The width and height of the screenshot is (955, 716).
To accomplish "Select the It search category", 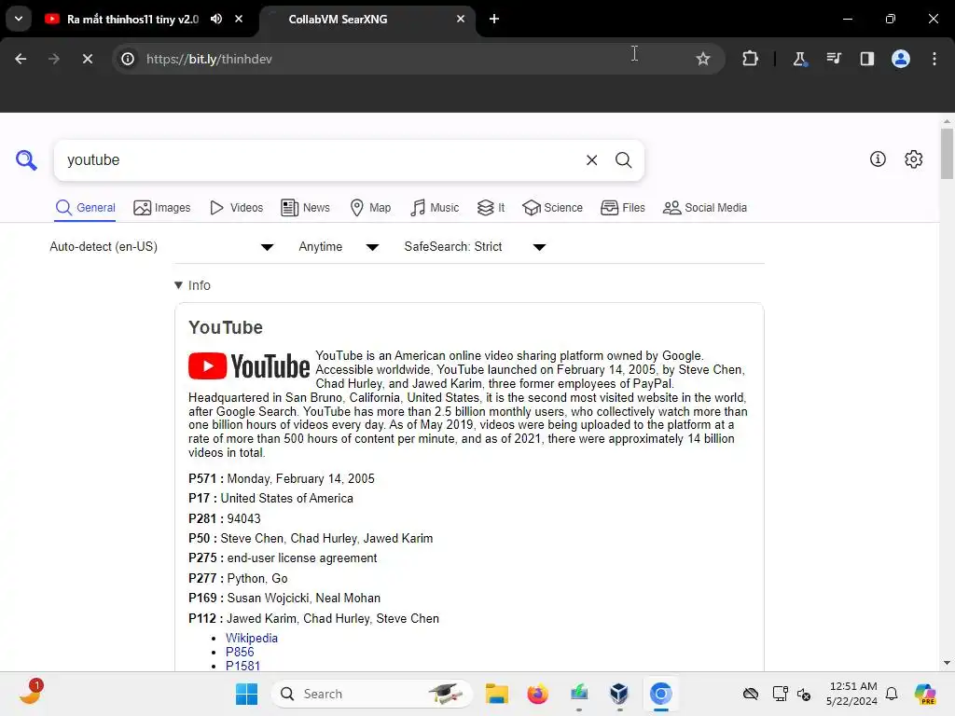I will 491,208.
